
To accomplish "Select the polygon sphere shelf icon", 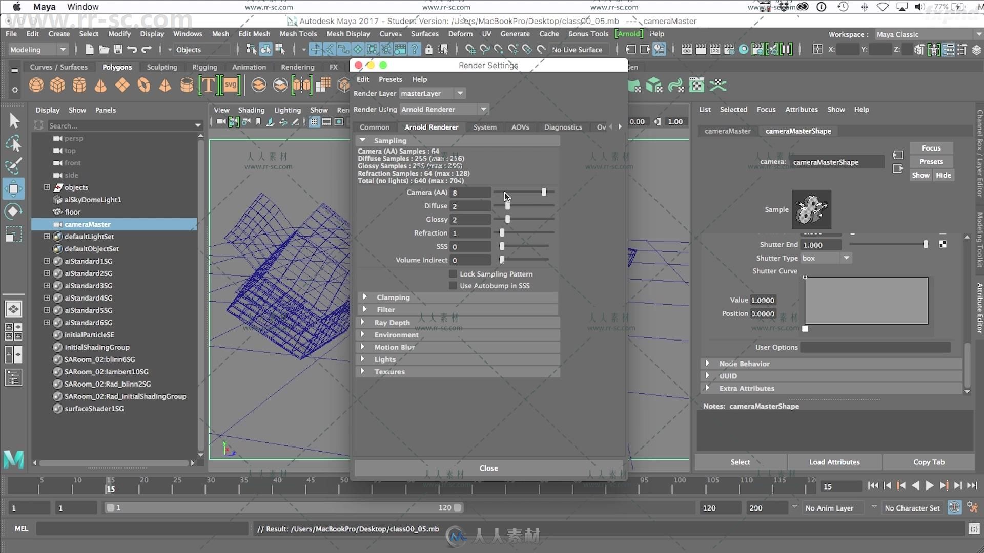I will click(36, 85).
